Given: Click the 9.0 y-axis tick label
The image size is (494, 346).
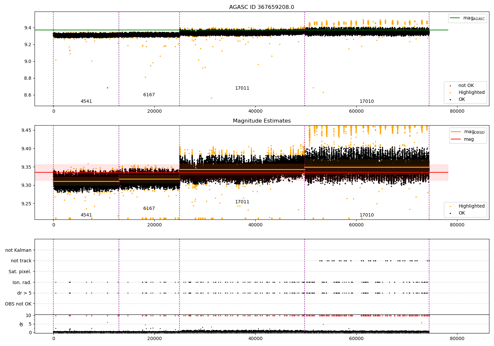Looking at the screenshot, I should tap(28, 61).
